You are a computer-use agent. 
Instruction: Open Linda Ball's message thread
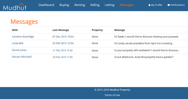17,43
